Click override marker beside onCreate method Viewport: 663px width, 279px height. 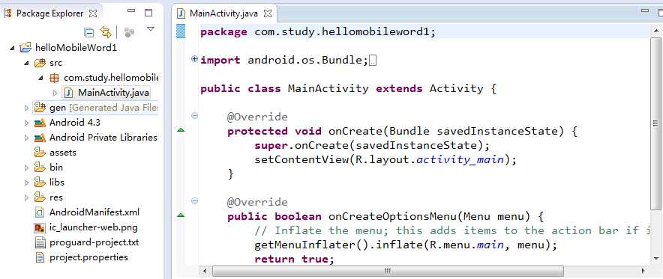[181, 130]
